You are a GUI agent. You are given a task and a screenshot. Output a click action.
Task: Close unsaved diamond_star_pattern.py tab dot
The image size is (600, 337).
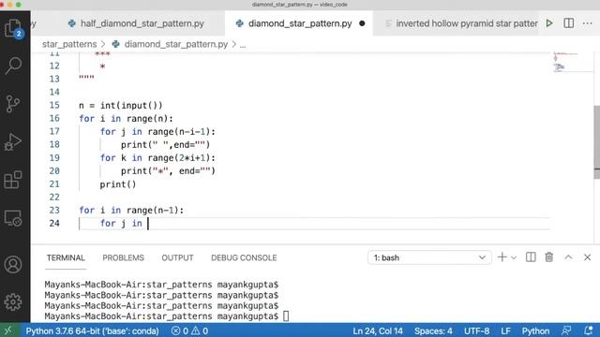click(362, 23)
